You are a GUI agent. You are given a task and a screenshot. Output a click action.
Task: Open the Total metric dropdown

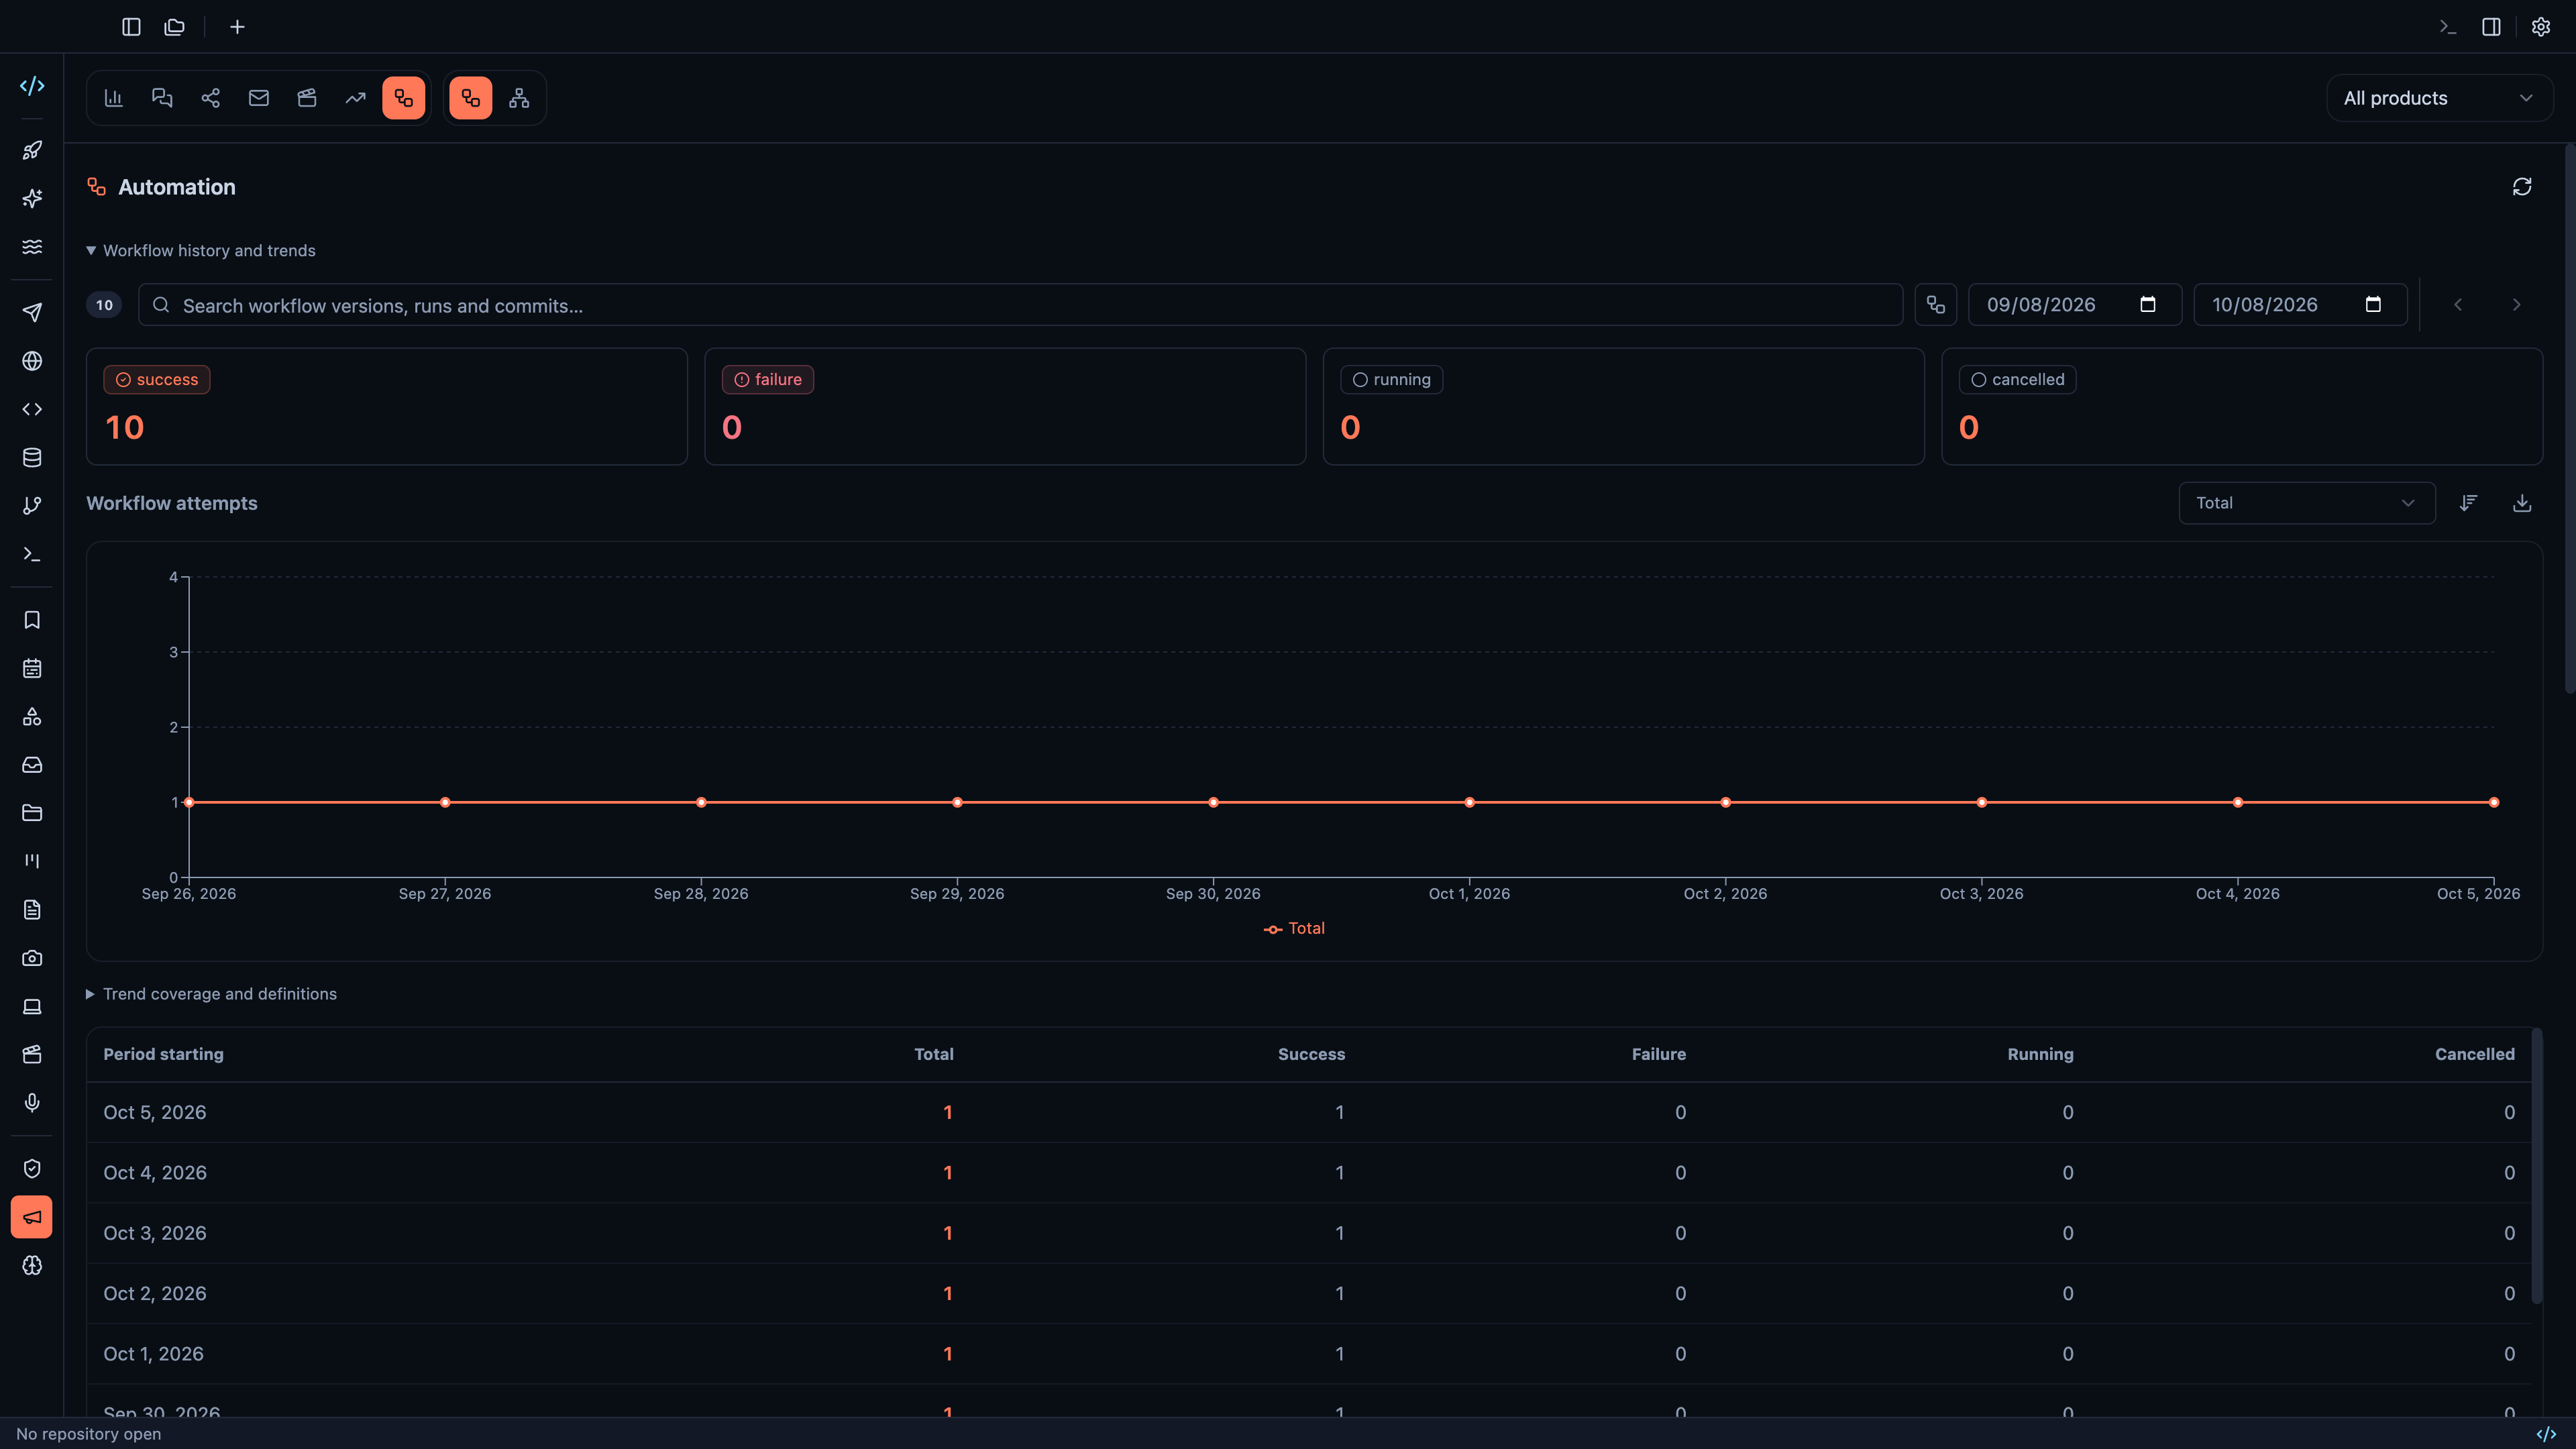[x=2307, y=503]
